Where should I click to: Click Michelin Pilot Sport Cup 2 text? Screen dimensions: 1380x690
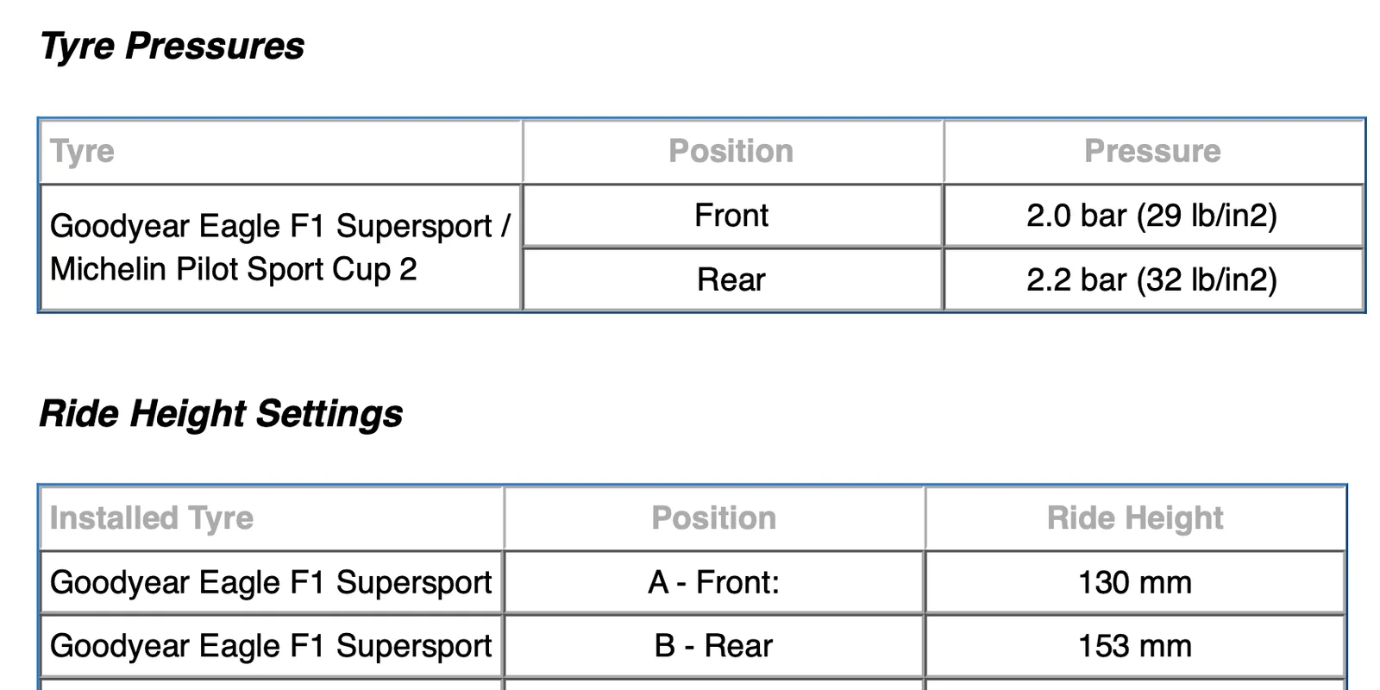234,269
